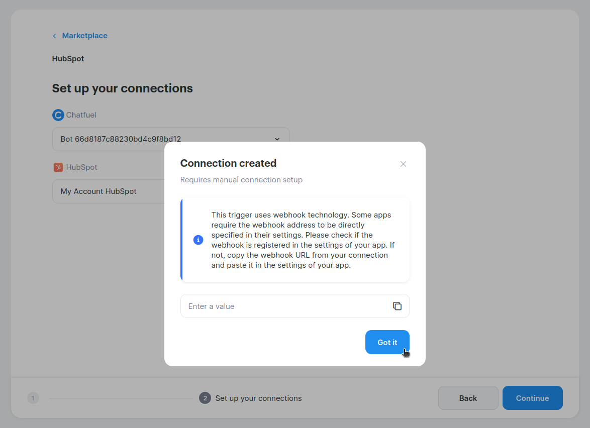
Task: Focus the Enter a value field
Action: pos(294,306)
